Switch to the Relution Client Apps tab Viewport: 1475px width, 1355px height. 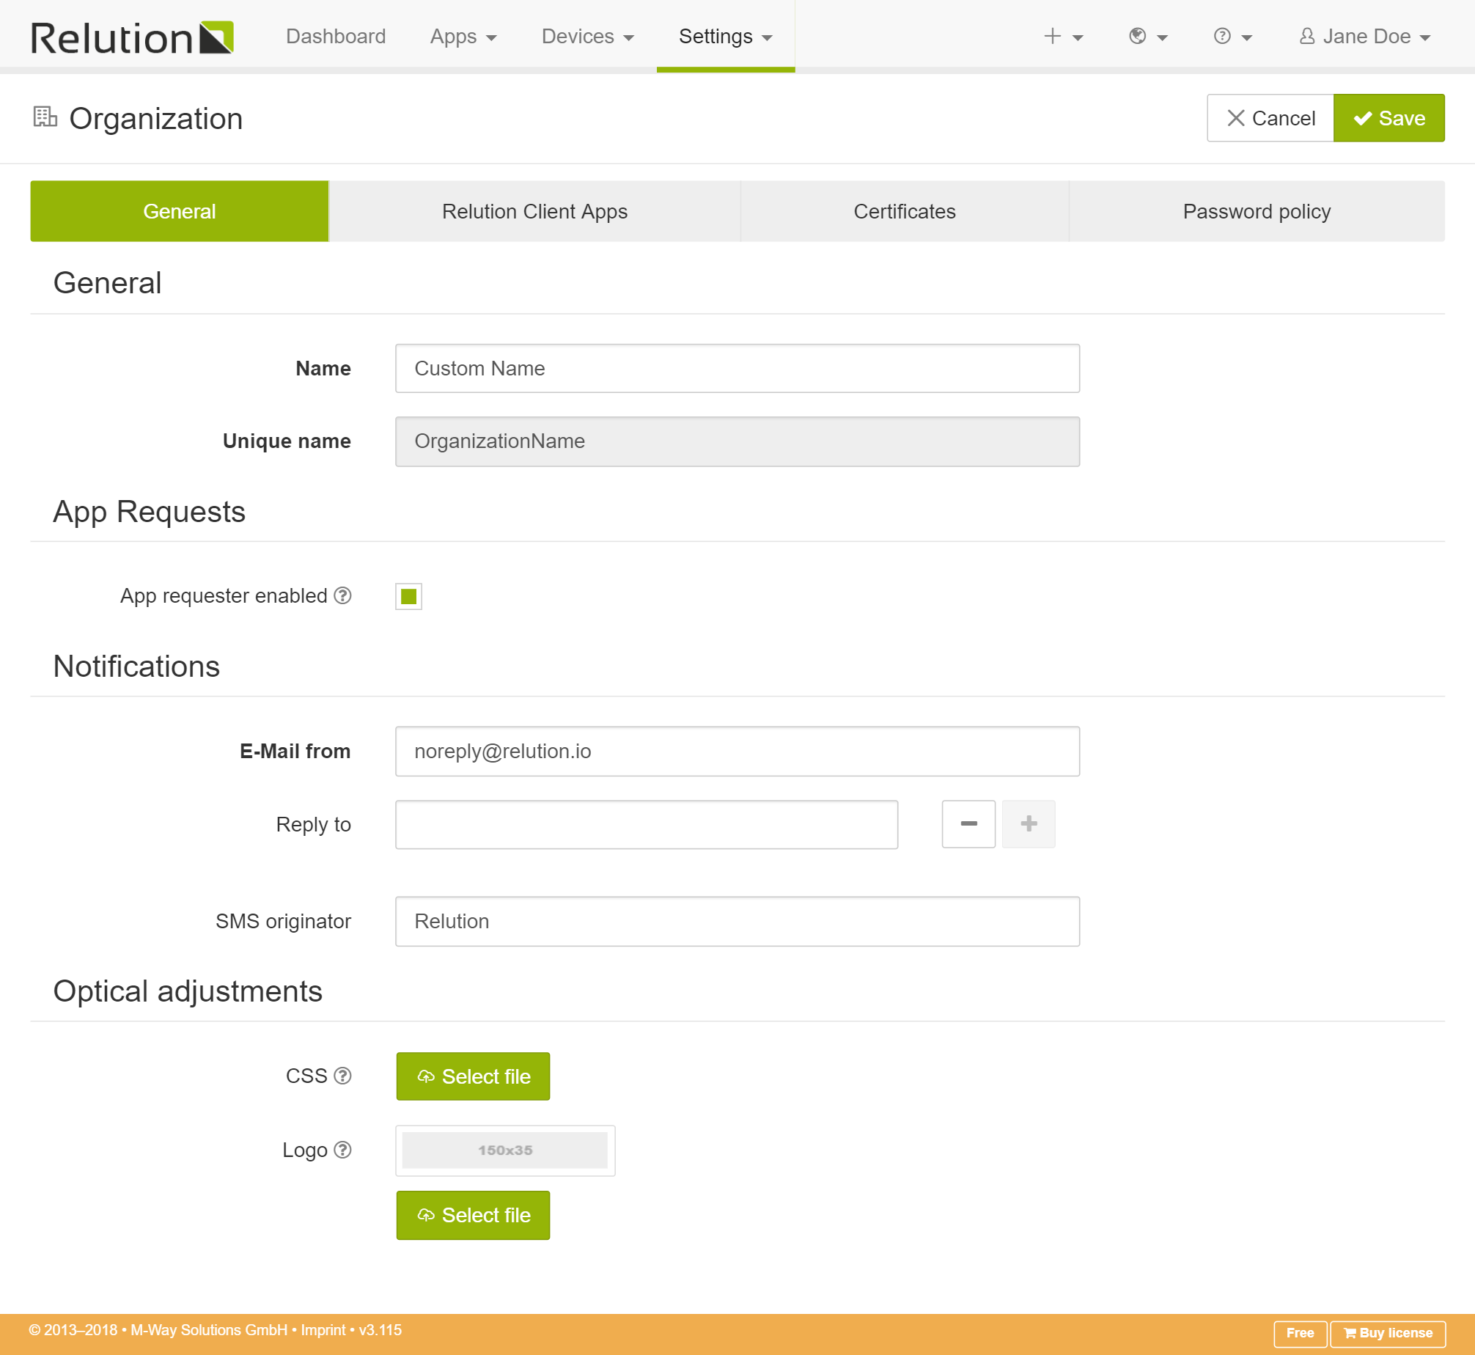point(534,211)
